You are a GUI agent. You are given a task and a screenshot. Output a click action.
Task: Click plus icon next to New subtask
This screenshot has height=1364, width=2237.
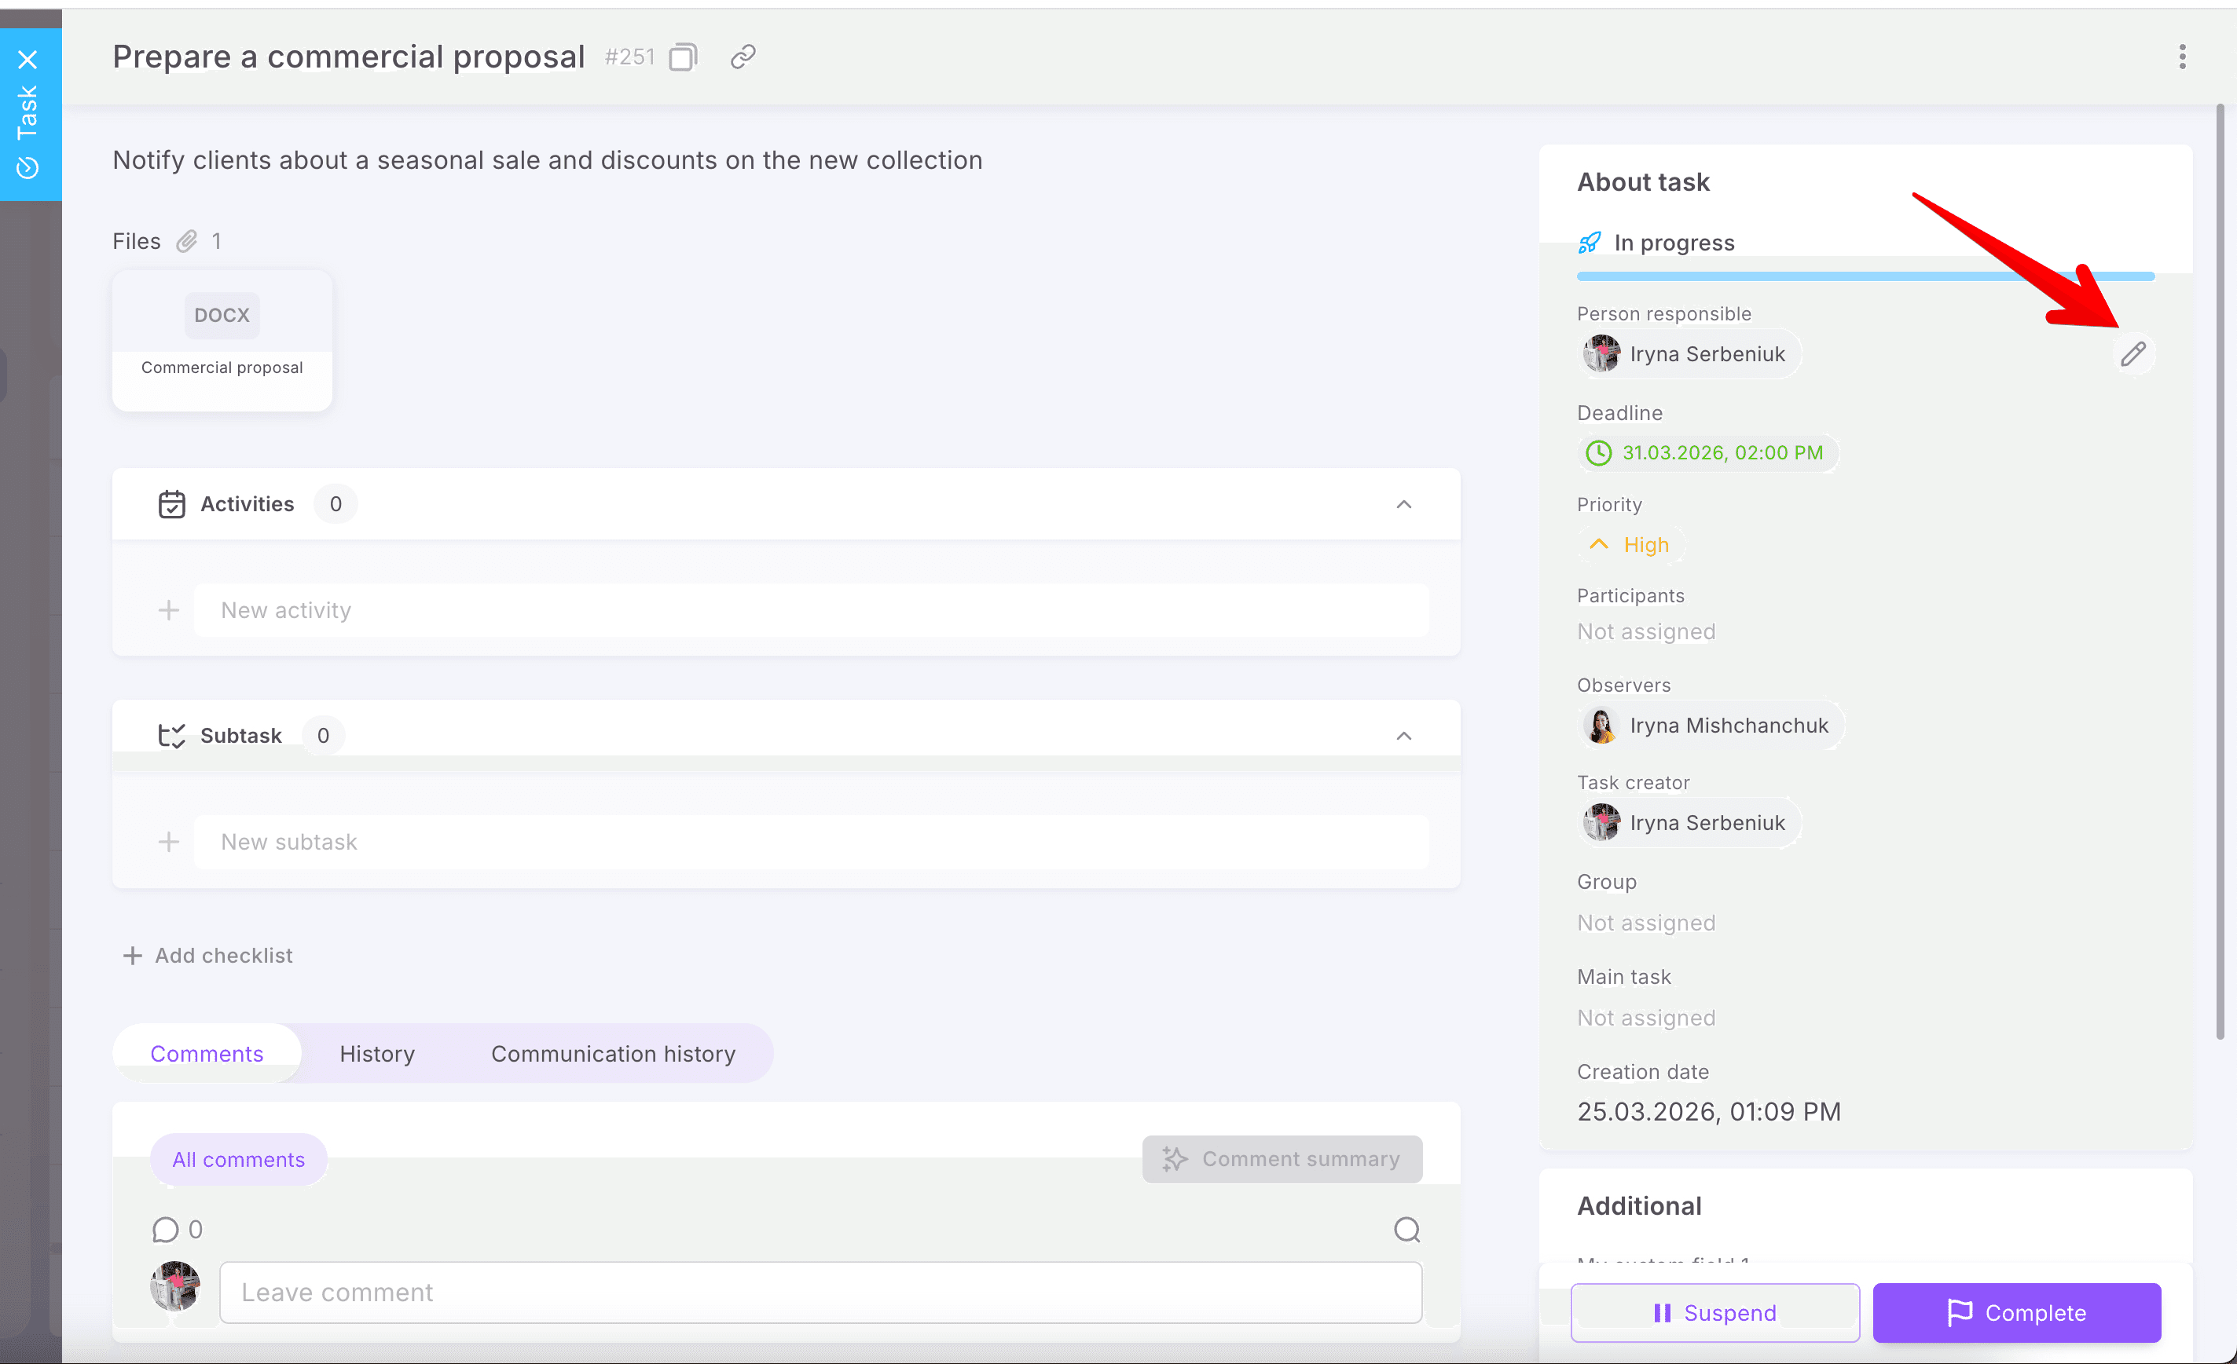[169, 841]
